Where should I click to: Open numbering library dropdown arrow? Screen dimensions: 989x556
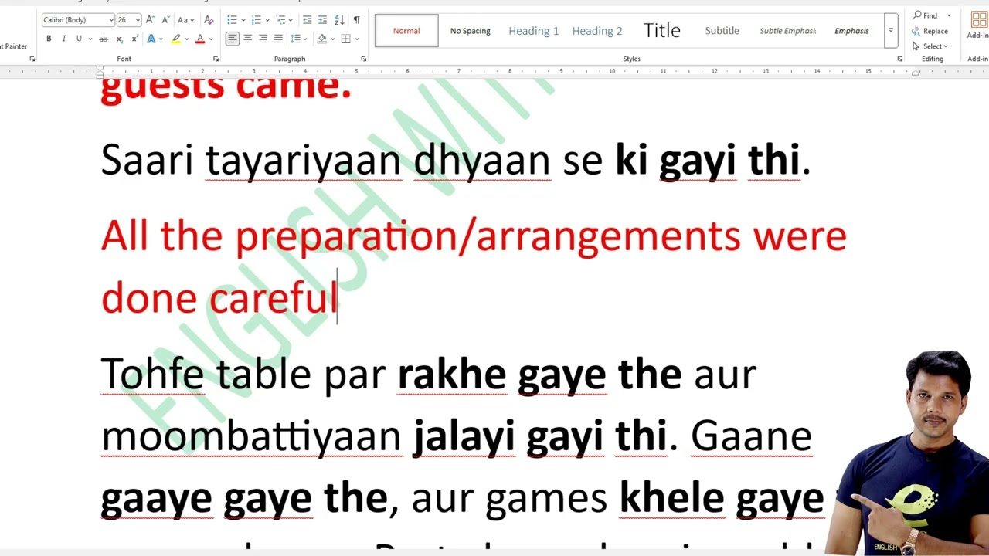[267, 19]
